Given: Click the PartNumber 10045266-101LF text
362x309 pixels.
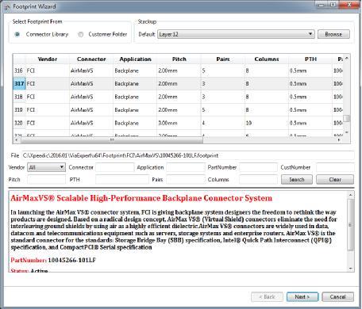Looking at the screenshot, I should click(x=53, y=260).
